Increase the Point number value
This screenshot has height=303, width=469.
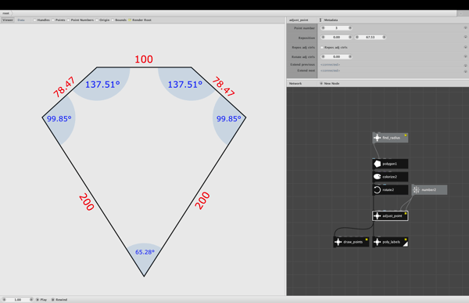[x=350, y=28]
